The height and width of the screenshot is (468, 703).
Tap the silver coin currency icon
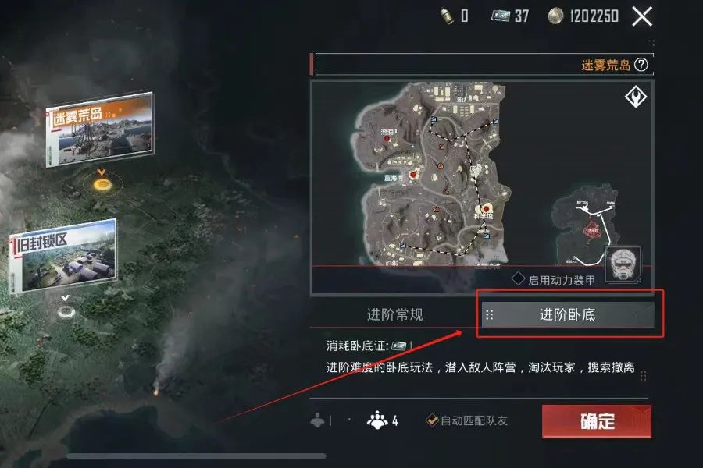coord(555,16)
